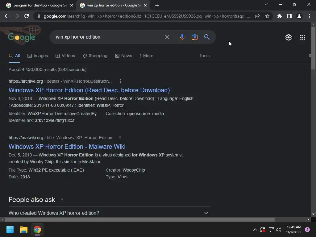Open the Windows Start menu
This screenshot has height=237, width=316.
click(10, 230)
